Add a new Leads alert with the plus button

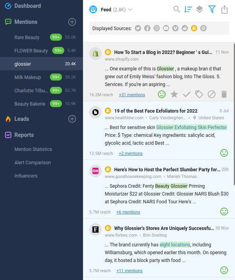point(72,119)
